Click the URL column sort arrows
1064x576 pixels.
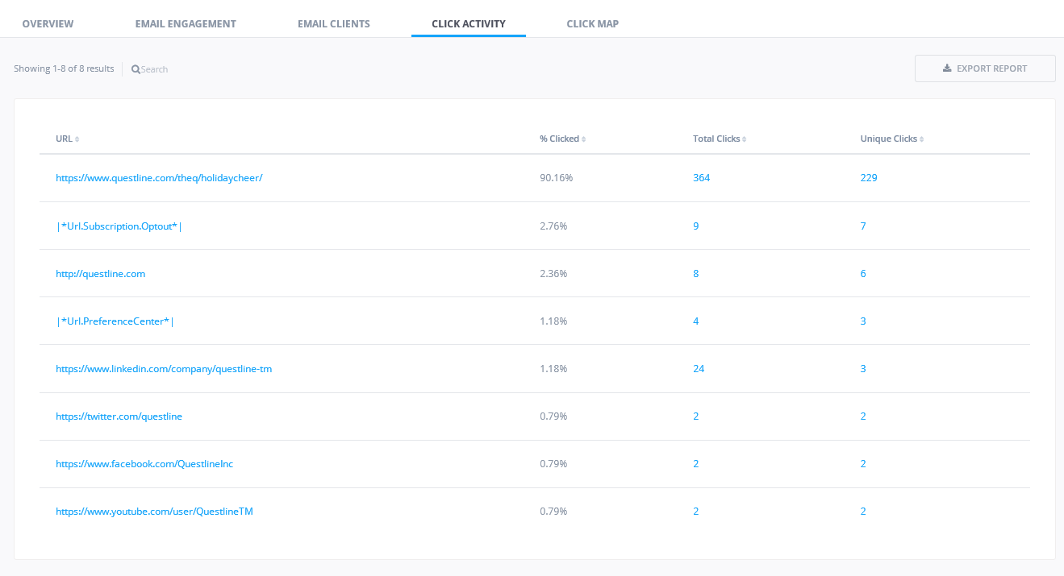pyautogui.click(x=77, y=139)
